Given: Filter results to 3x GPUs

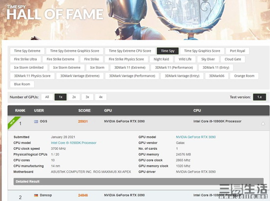Looking at the screenshot, I should [x=87, y=97].
